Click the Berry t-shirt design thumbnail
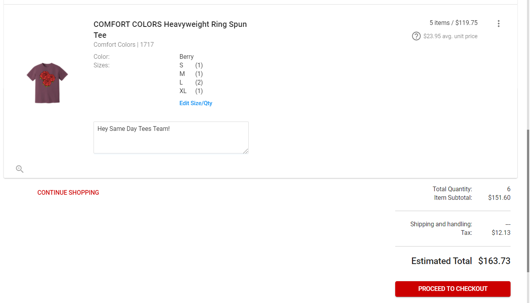 point(47,83)
